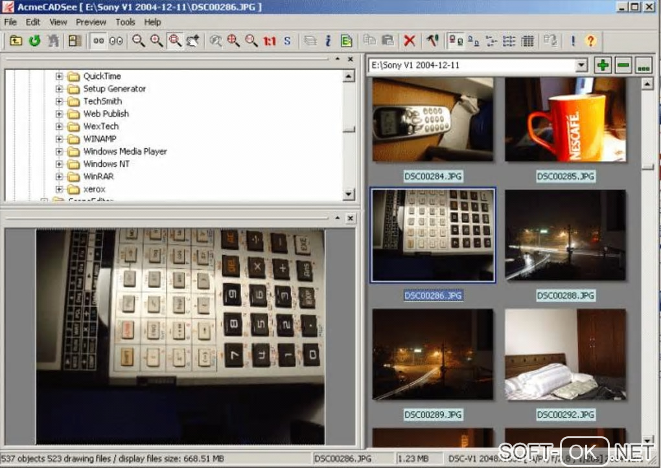Open the Preview menu

(91, 22)
